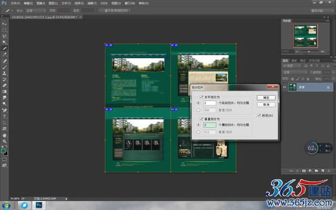Select the Eraser tool

pos(4,85)
